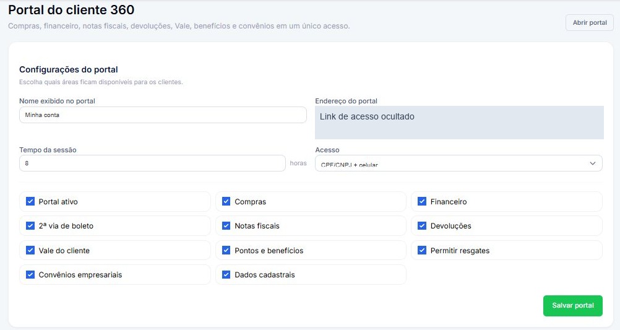Save settings with Salvar portal button
The image size is (620, 330).
[572, 305]
